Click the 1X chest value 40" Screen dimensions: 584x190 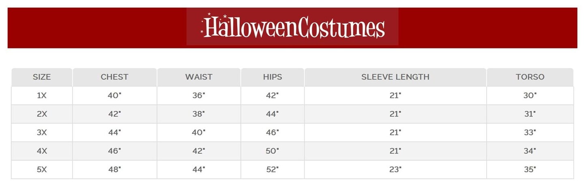point(114,95)
